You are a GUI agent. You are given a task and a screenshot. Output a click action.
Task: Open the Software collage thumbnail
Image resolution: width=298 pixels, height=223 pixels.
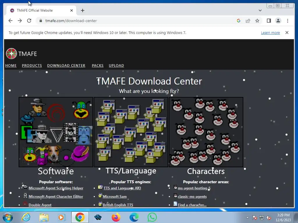(x=56, y=132)
